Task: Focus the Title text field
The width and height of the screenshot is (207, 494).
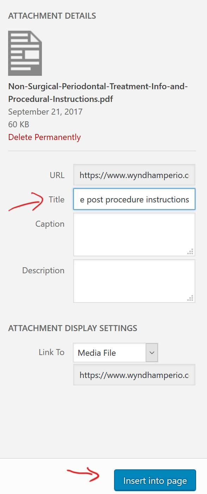Action: 134,199
